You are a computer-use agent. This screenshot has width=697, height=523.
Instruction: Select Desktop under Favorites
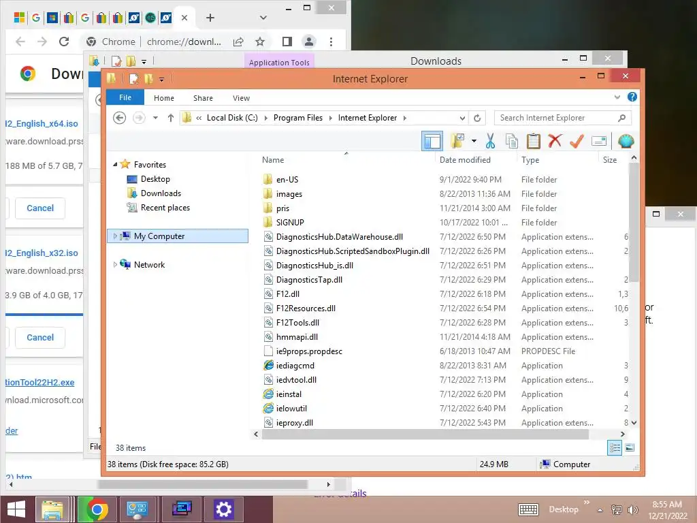coord(155,179)
